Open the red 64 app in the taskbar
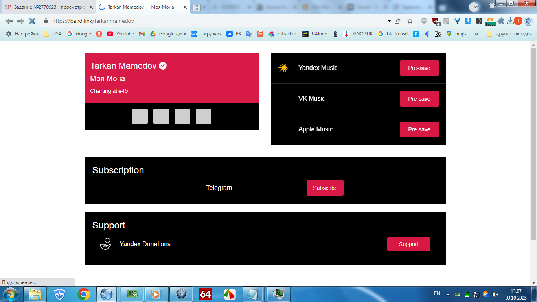 tap(206, 294)
